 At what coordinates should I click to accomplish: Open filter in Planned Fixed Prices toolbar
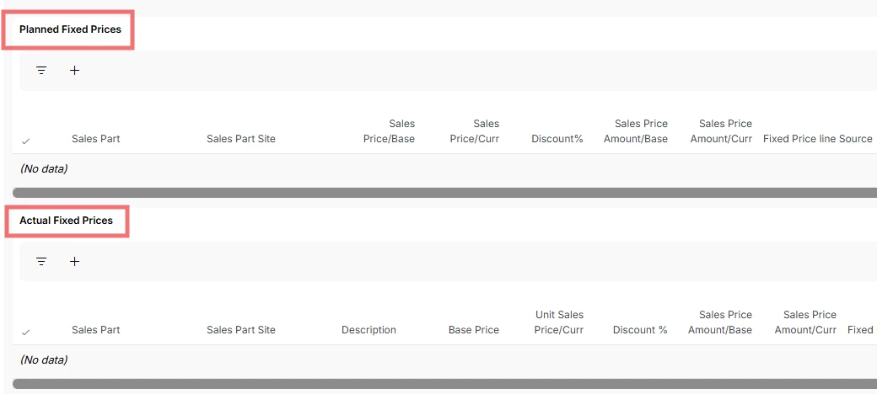click(x=41, y=71)
